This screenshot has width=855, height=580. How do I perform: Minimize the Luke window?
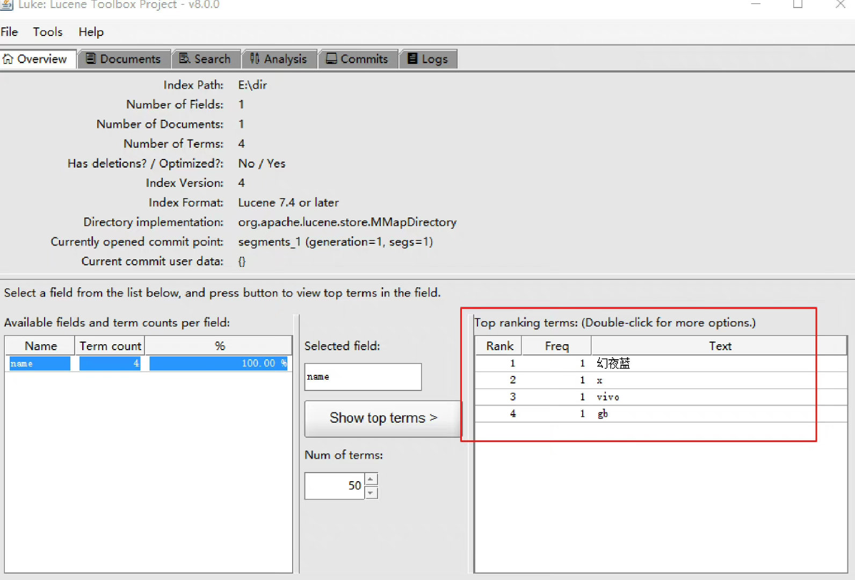(756, 4)
